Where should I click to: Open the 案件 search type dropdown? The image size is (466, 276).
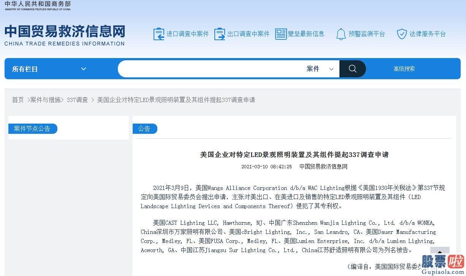click(320, 69)
